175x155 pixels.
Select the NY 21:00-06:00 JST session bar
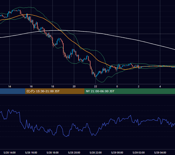pos(129,91)
